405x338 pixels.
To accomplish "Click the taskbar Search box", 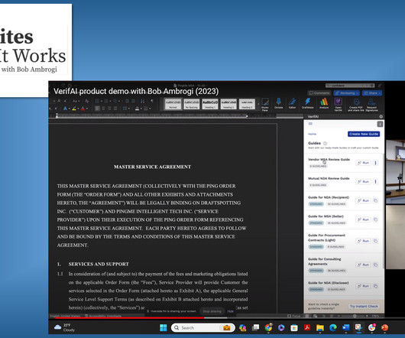I will click(203, 327).
